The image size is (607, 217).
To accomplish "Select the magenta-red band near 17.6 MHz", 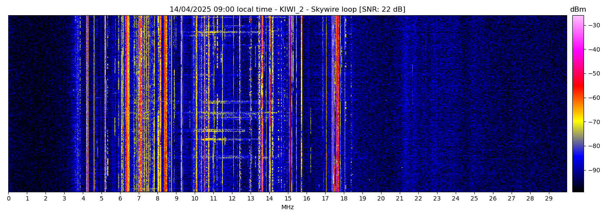I will pos(337,104).
